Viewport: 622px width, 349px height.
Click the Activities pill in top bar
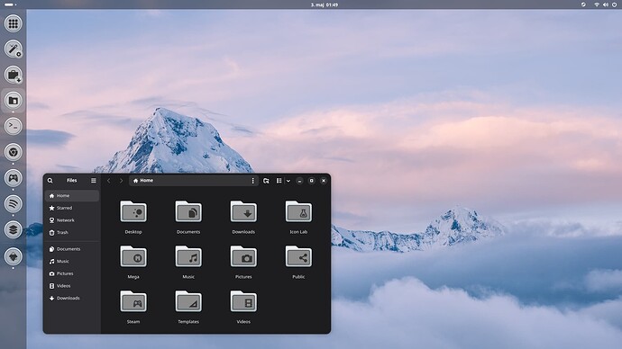click(x=10, y=4)
